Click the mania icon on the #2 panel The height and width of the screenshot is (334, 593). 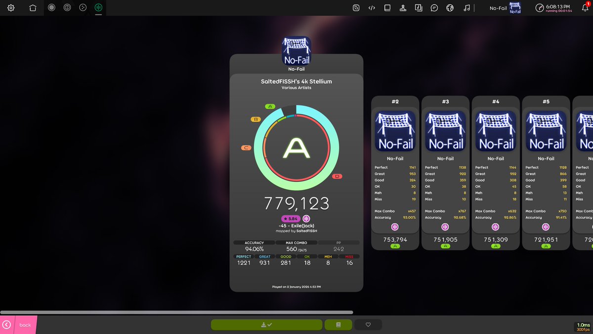click(395, 227)
